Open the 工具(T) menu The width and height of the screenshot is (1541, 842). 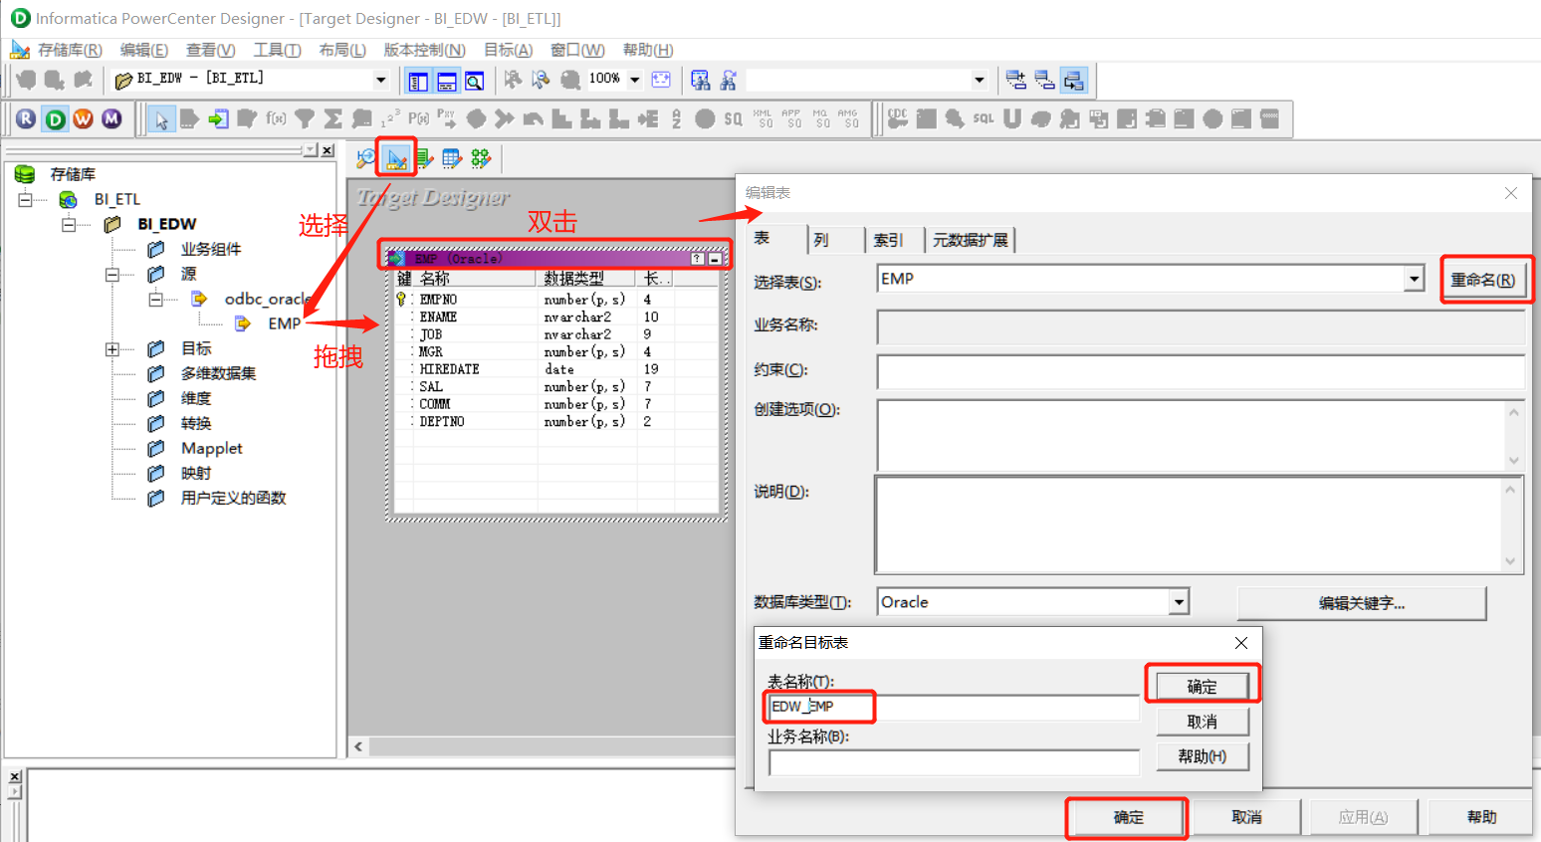pyautogui.click(x=277, y=50)
